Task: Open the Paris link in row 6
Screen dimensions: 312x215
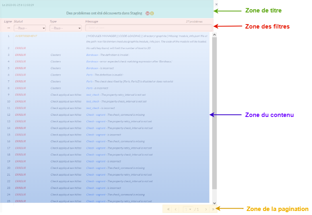Action: click(x=90, y=75)
